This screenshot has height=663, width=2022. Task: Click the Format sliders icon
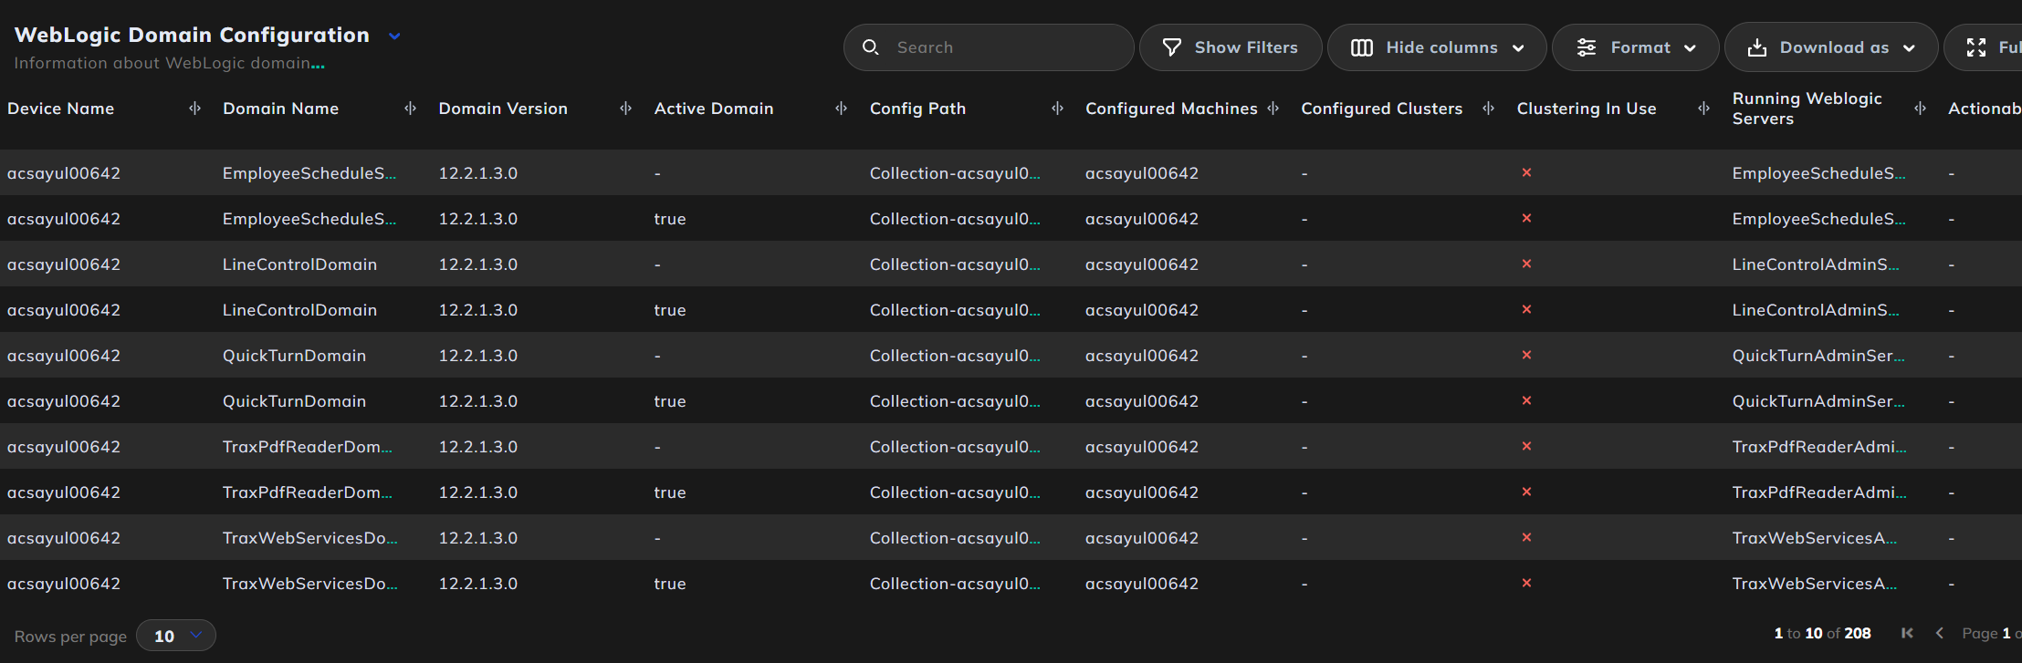click(1587, 47)
